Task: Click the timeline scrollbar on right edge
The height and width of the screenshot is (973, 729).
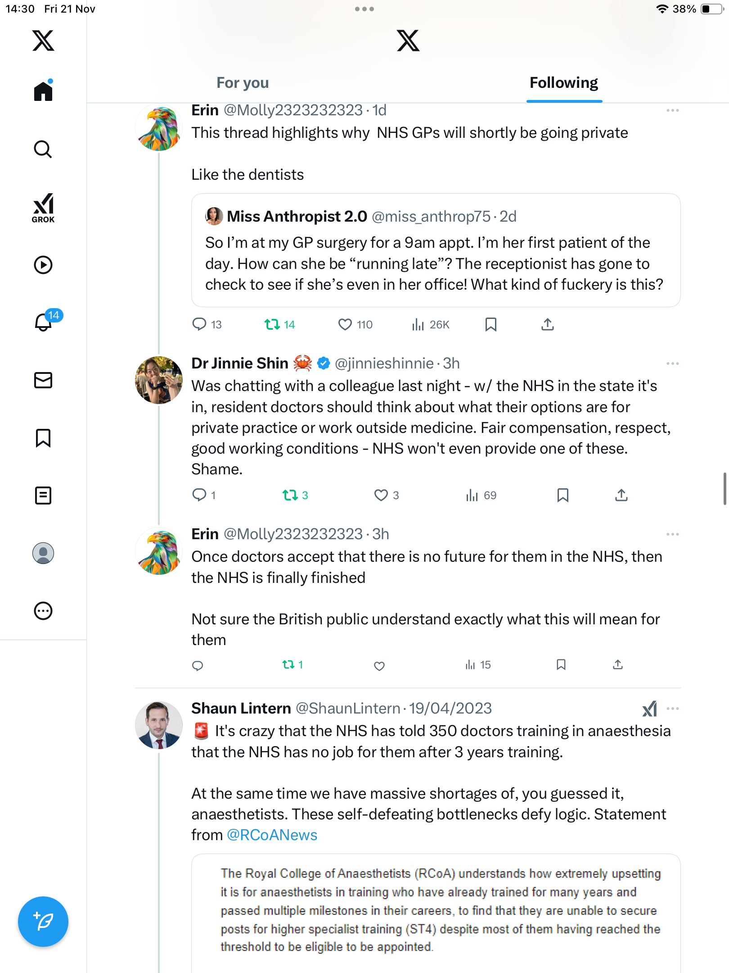Action: point(724,489)
